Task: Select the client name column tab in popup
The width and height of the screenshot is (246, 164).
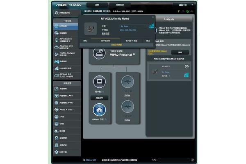Action: point(106,41)
